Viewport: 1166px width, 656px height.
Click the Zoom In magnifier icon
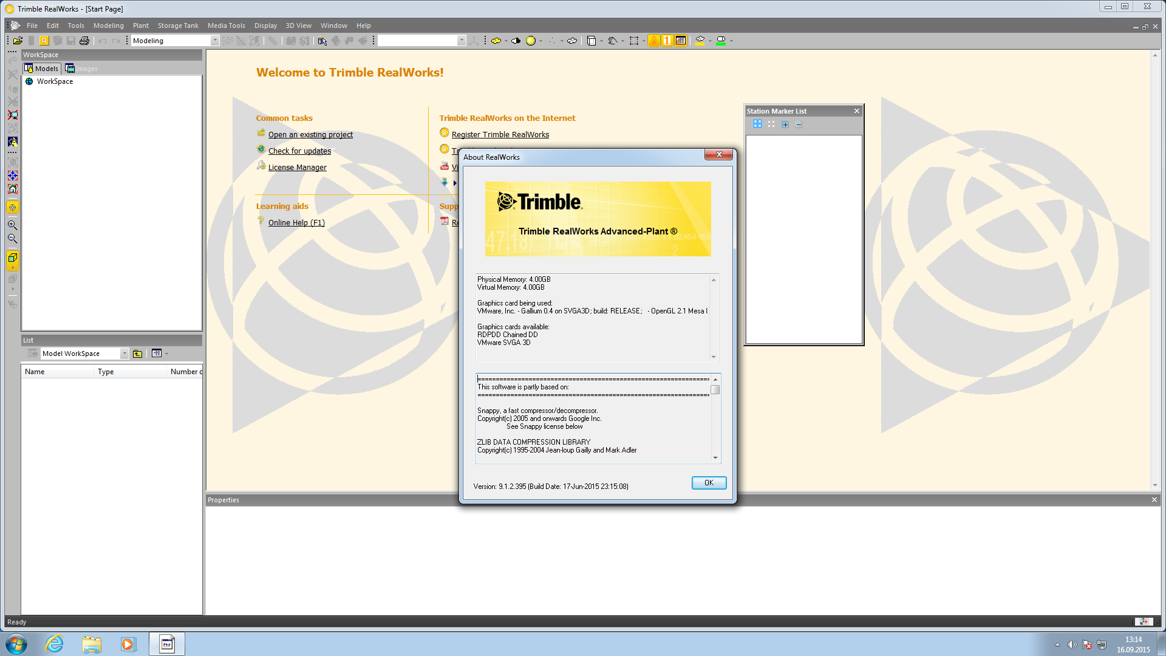(13, 225)
